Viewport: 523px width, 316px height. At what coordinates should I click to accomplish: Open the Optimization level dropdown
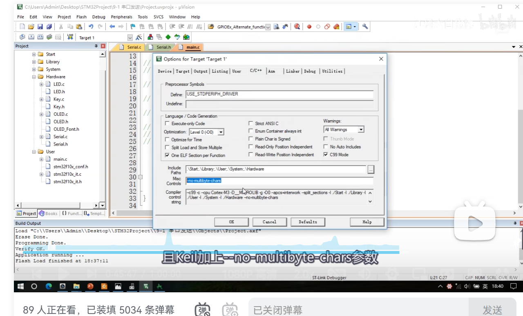(221, 132)
